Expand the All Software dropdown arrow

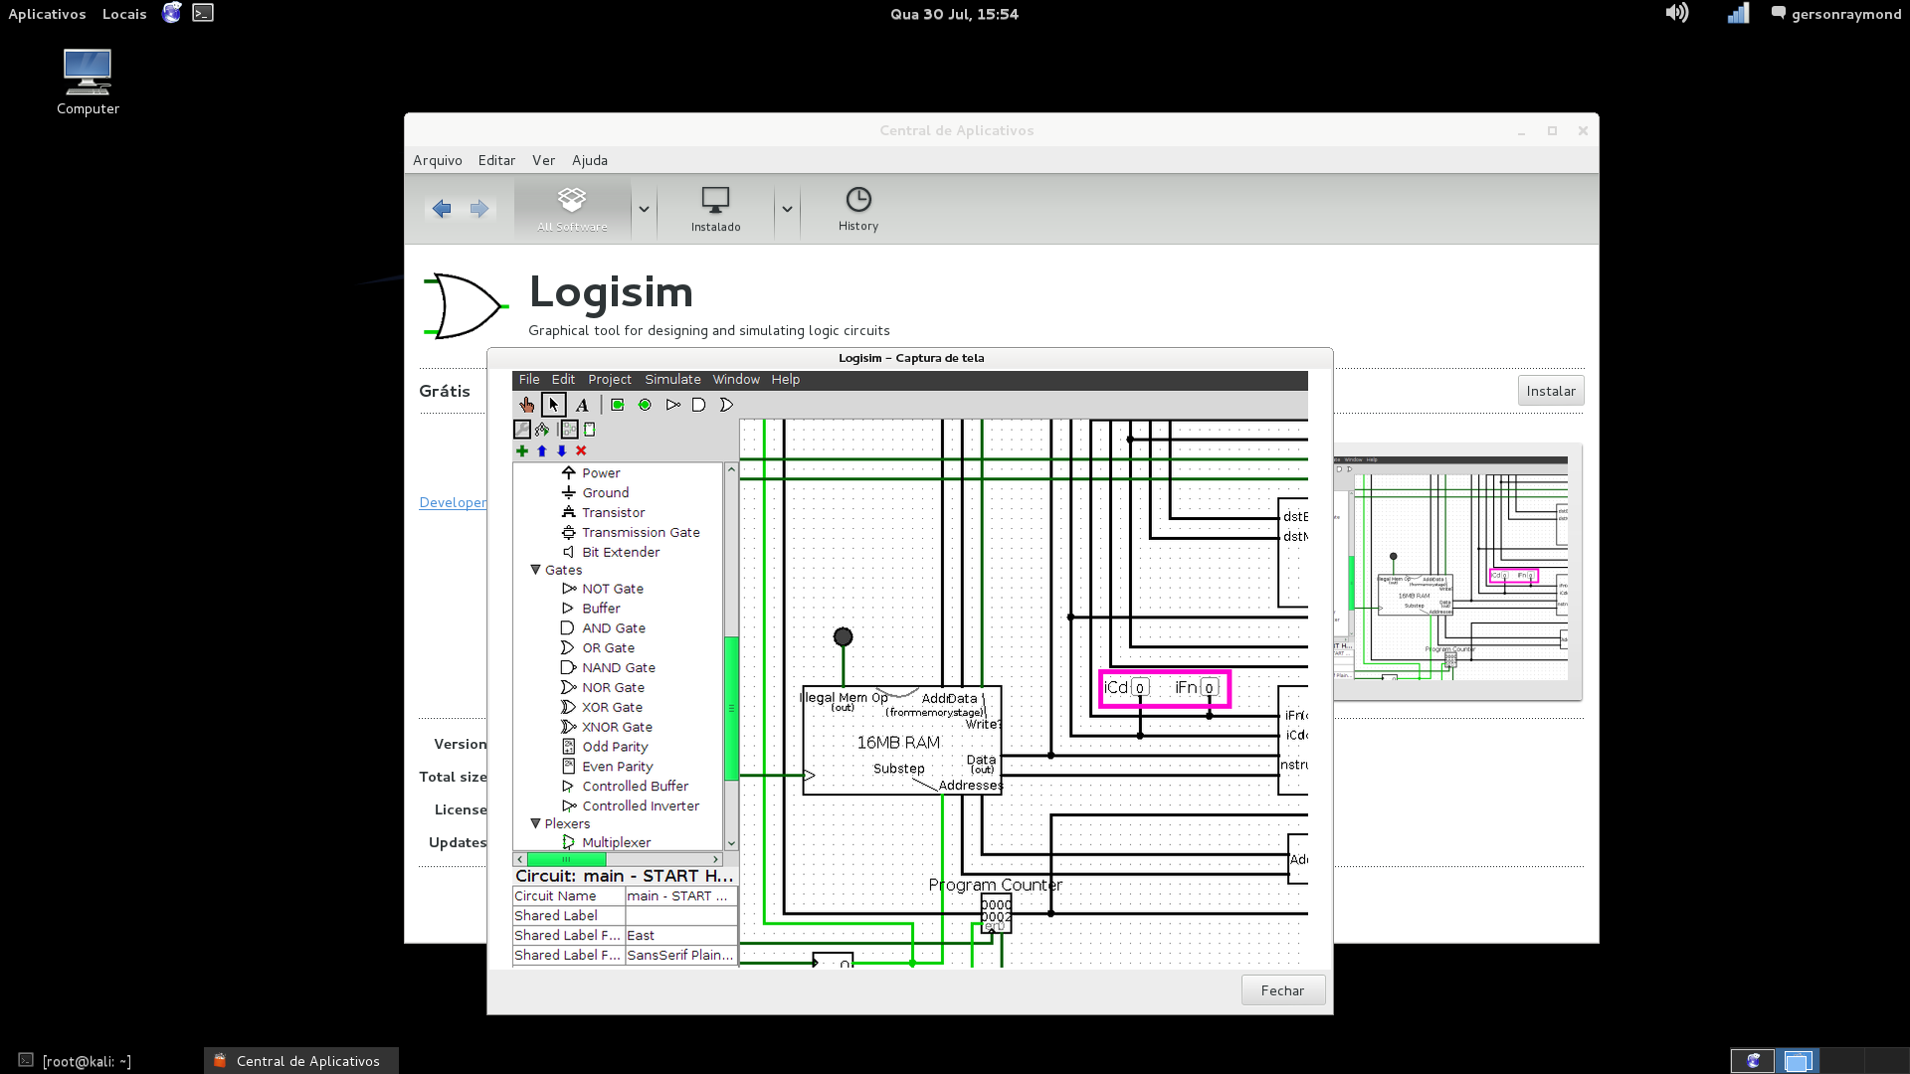pos(644,209)
